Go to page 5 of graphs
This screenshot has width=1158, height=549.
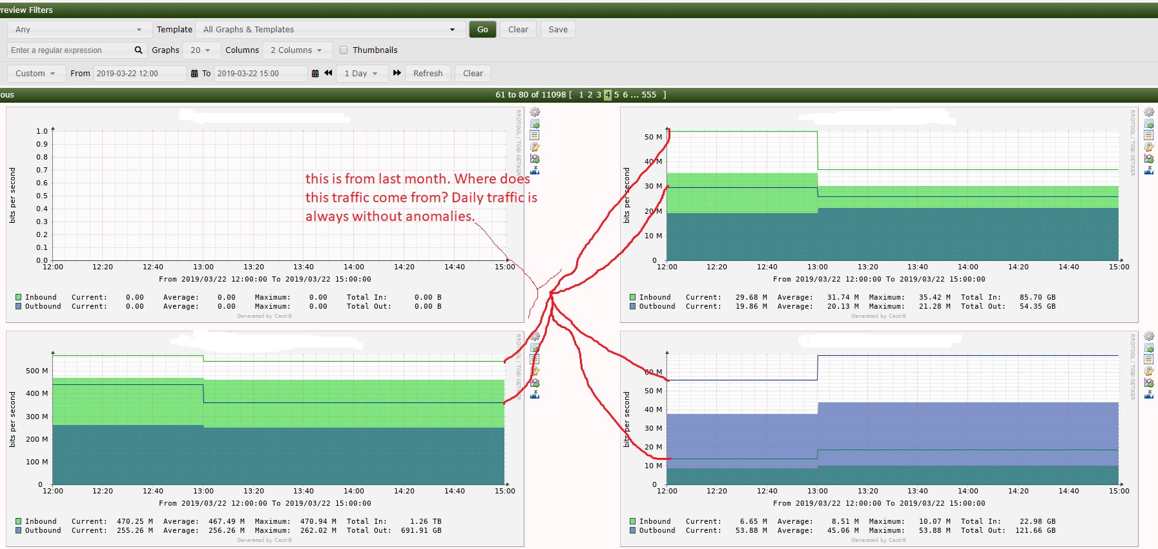tap(617, 95)
